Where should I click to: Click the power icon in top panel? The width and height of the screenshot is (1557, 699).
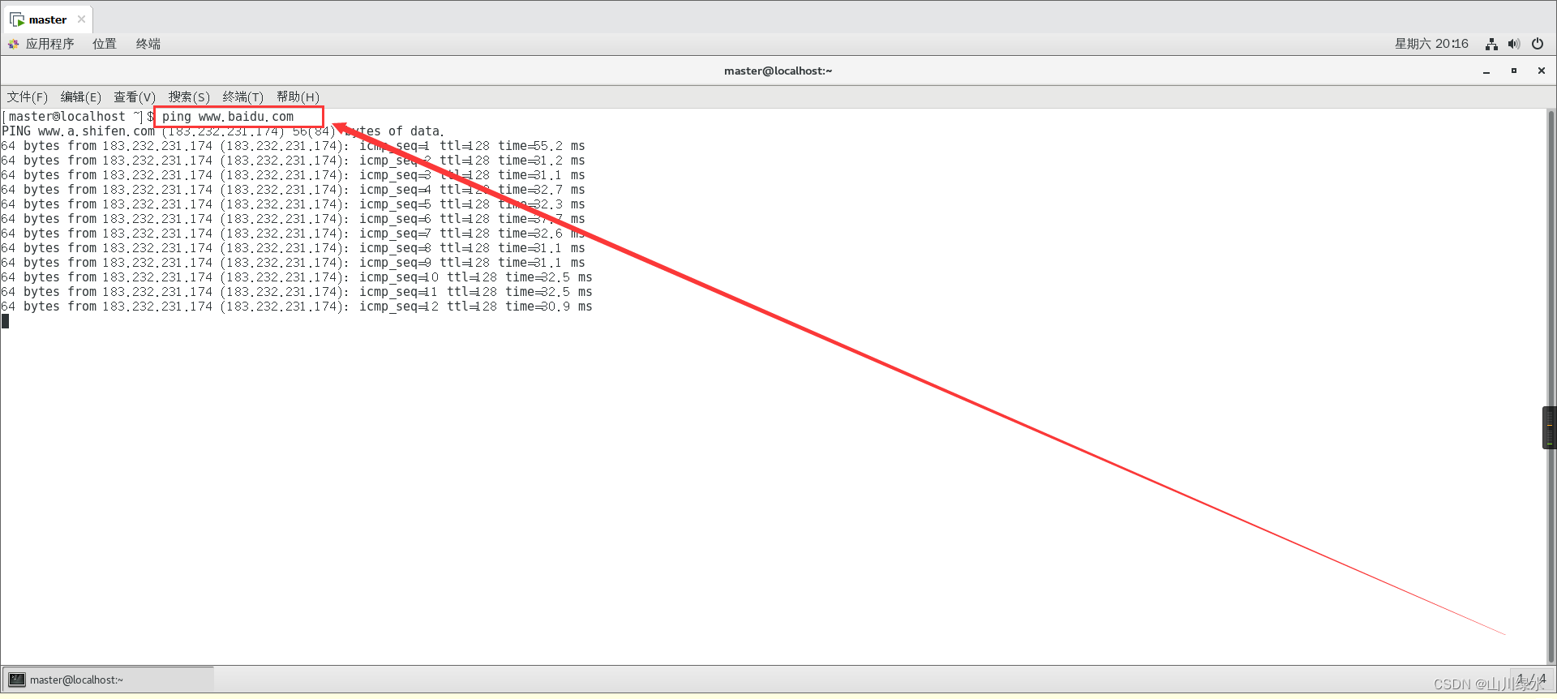click(1538, 44)
